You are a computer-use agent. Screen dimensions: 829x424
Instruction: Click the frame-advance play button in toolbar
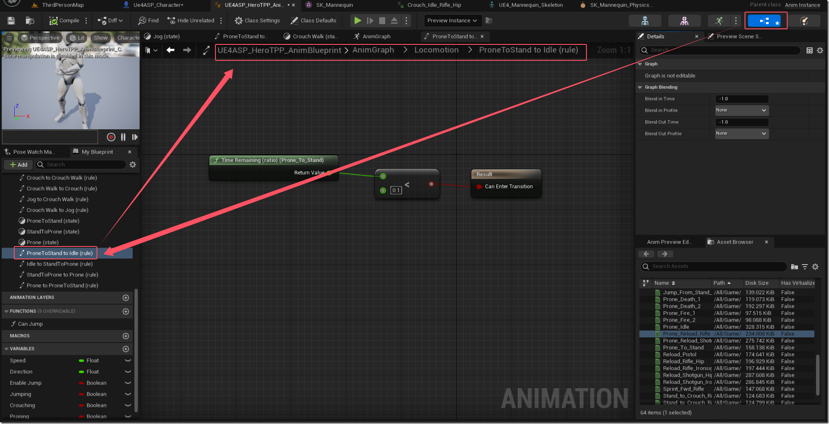coord(370,21)
